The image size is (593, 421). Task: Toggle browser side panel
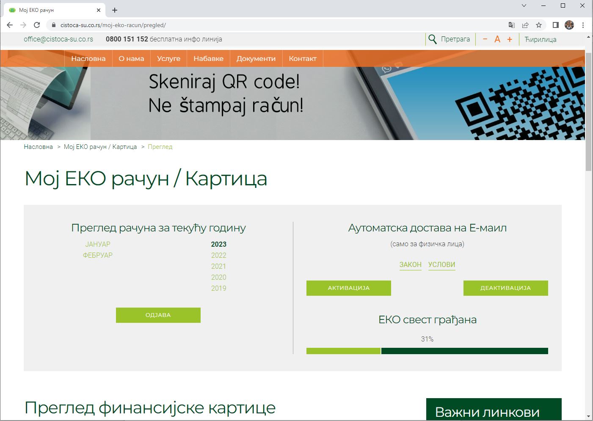[x=556, y=25]
